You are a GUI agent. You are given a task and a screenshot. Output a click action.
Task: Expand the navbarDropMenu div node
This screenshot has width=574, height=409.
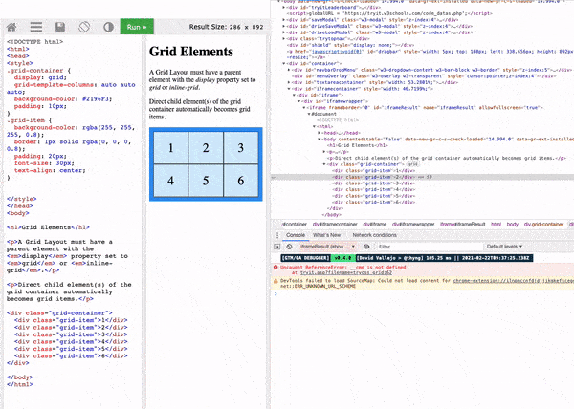point(289,70)
